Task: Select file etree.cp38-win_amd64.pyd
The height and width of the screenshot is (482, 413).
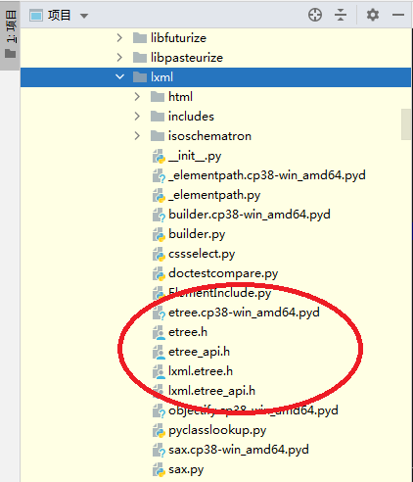Action: click(x=244, y=313)
